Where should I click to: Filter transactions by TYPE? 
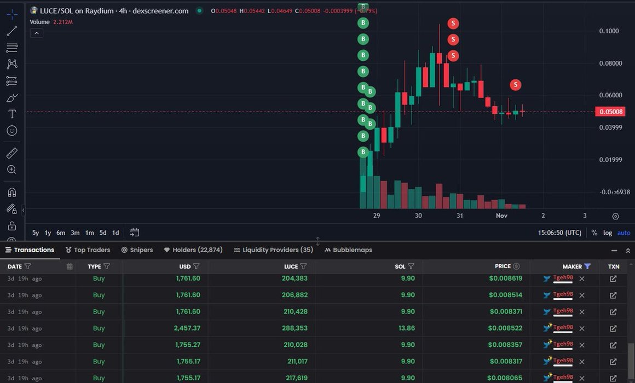point(107,266)
